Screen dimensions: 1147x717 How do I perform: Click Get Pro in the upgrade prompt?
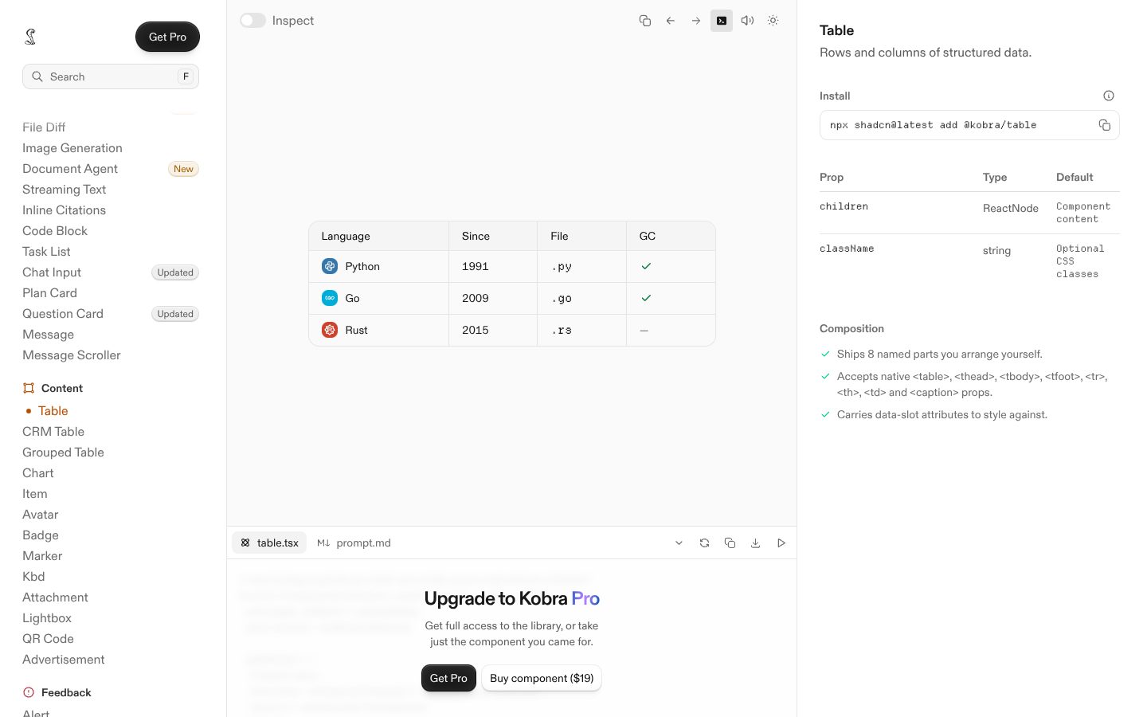[x=448, y=678]
